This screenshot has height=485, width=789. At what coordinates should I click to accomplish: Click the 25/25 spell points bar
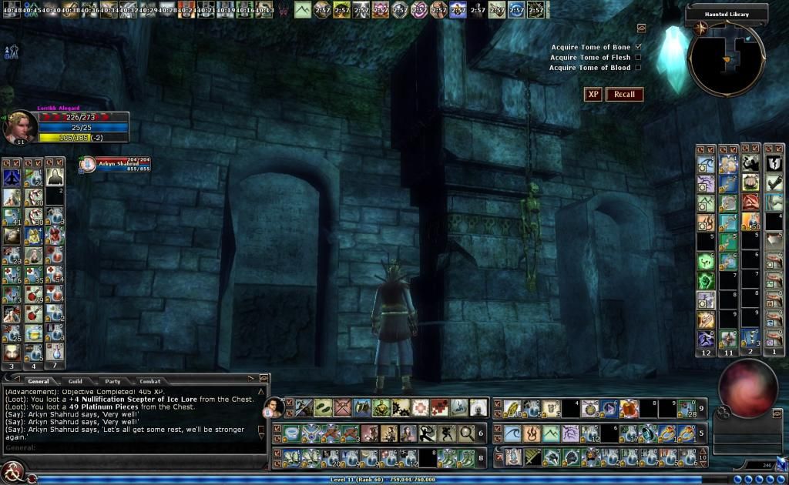coord(83,127)
